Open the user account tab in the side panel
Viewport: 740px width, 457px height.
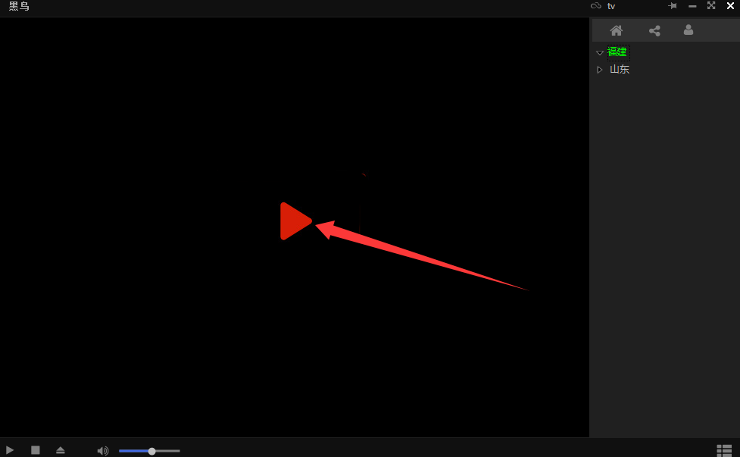[x=688, y=30]
